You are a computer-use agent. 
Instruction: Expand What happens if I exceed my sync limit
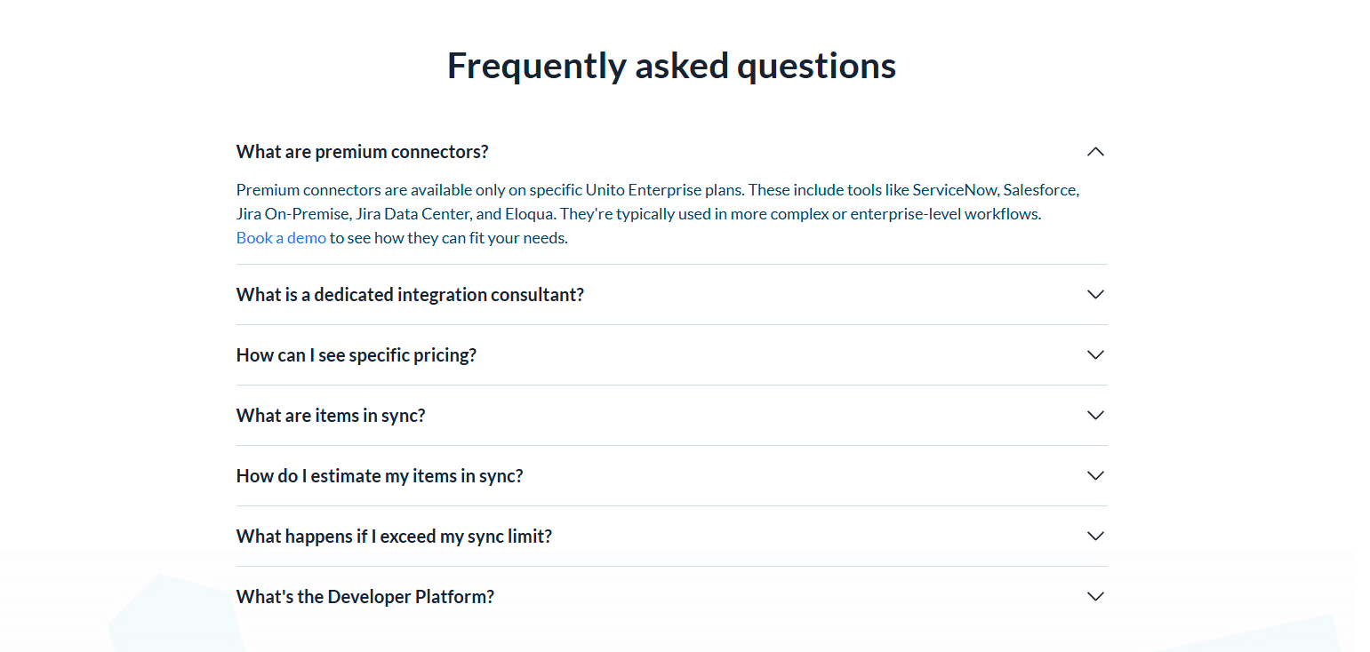pos(394,536)
